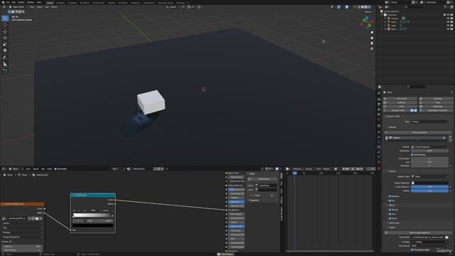Select the Select Box tool
This screenshot has width=455, height=256.
coord(5,18)
